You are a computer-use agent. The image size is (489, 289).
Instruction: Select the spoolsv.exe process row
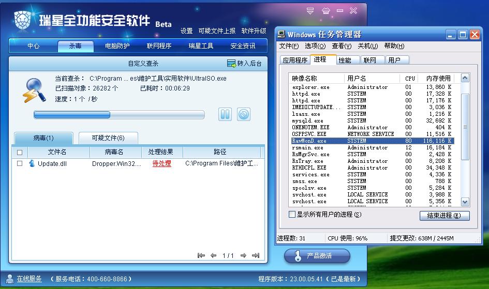tap(373, 188)
